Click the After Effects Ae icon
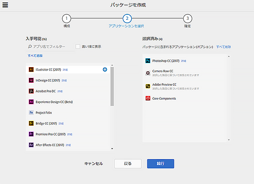This screenshot has width=254, height=184. [31, 145]
